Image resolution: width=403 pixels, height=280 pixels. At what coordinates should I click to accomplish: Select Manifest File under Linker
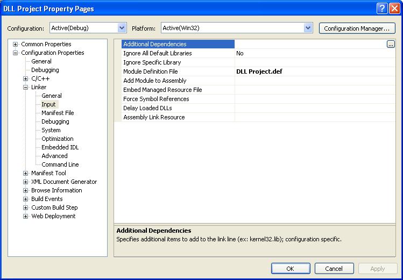(58, 113)
